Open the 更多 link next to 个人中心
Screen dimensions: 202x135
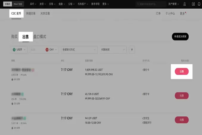(183, 13)
